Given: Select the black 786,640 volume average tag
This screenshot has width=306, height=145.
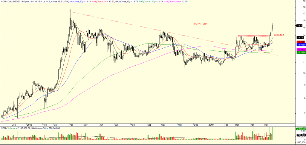Looking at the screenshot, I should pos(300,135).
